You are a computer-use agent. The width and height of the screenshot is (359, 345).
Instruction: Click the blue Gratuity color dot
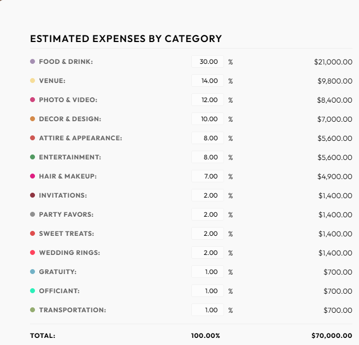pyautogui.click(x=33, y=272)
